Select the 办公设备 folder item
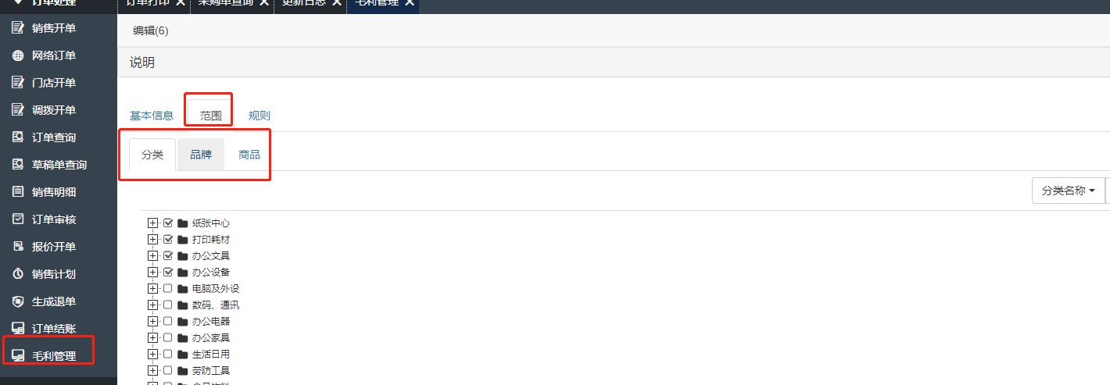The height and width of the screenshot is (385, 1110). pyautogui.click(x=204, y=272)
